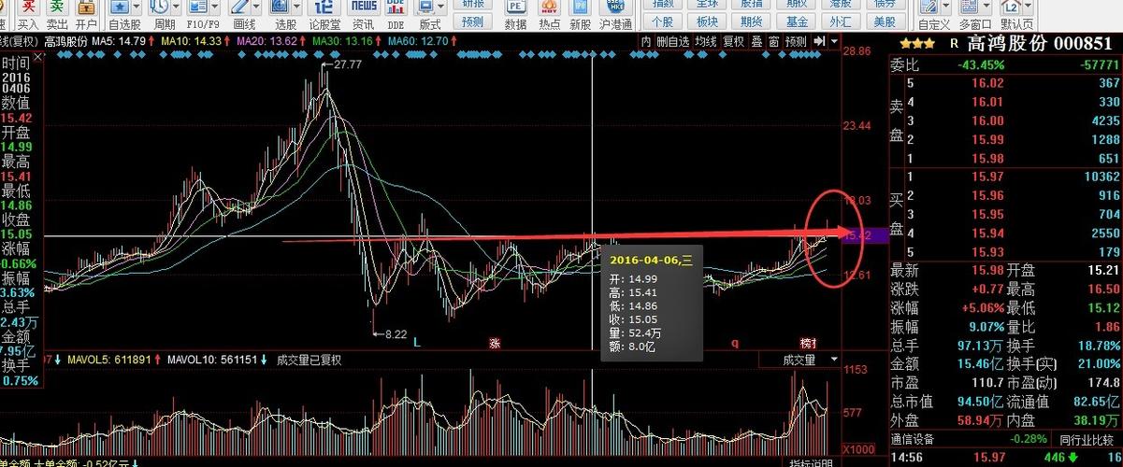Click the 涨 marker below the chart
1123x467 pixels.
[495, 343]
